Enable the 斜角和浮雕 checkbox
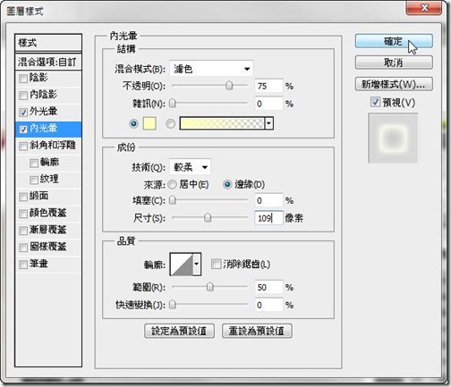 pos(23,147)
